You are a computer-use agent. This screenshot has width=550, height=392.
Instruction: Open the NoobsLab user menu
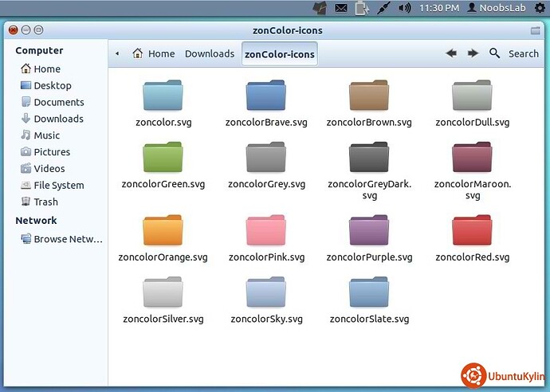click(x=496, y=8)
